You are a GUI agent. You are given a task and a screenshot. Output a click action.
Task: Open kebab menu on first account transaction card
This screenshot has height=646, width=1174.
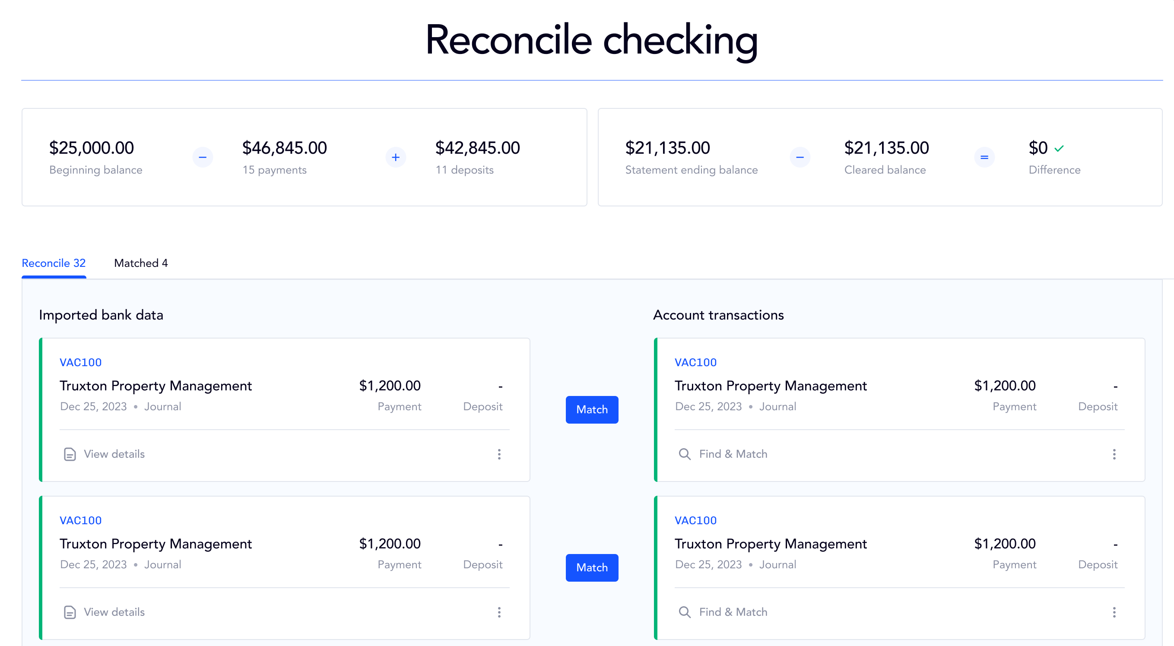click(x=1114, y=454)
